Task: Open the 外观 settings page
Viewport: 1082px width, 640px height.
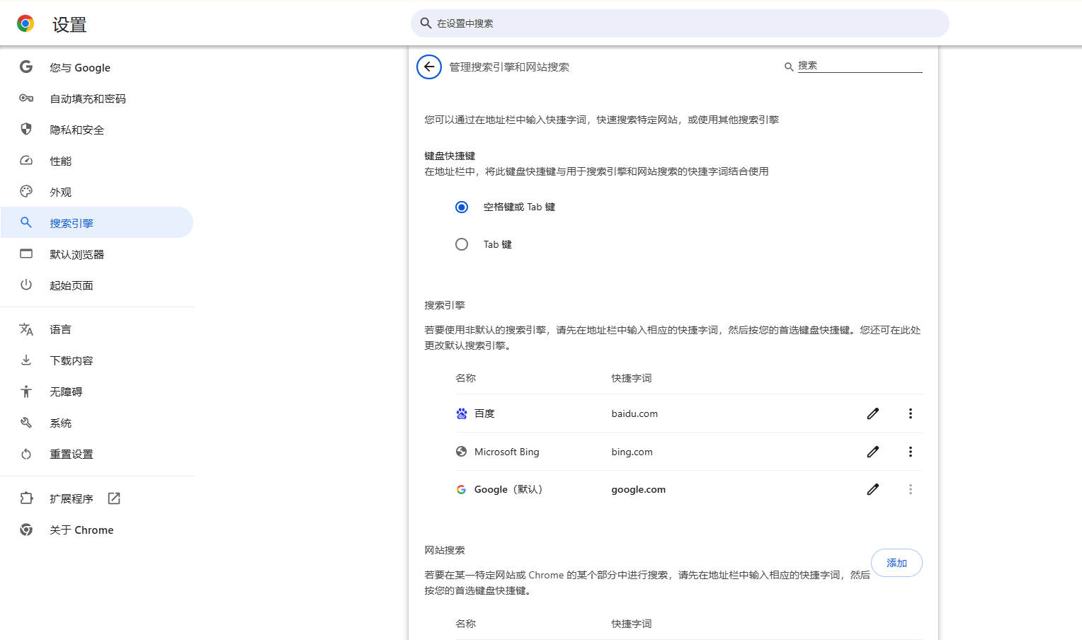Action: tap(97, 192)
